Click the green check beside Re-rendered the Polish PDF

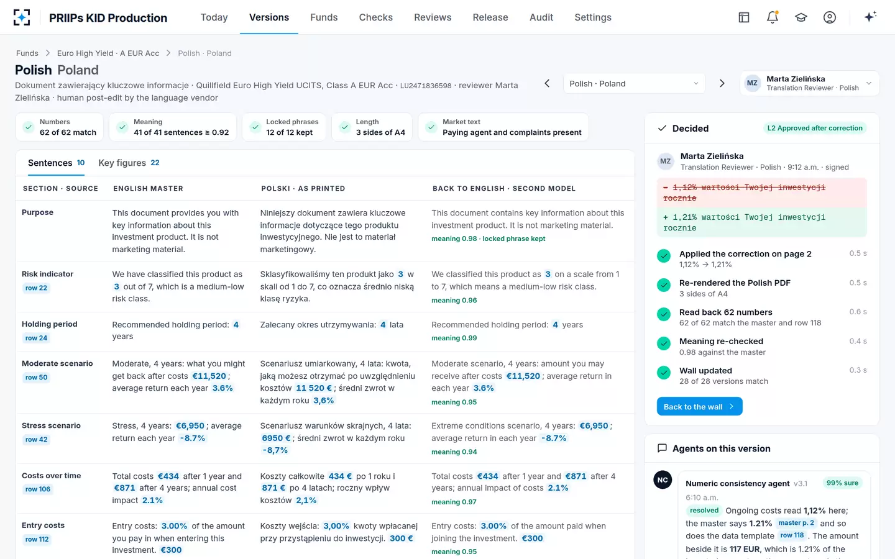point(664,284)
